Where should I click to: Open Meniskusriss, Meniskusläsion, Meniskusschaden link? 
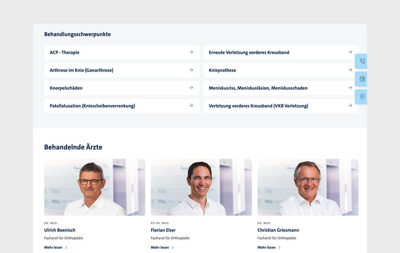click(258, 88)
